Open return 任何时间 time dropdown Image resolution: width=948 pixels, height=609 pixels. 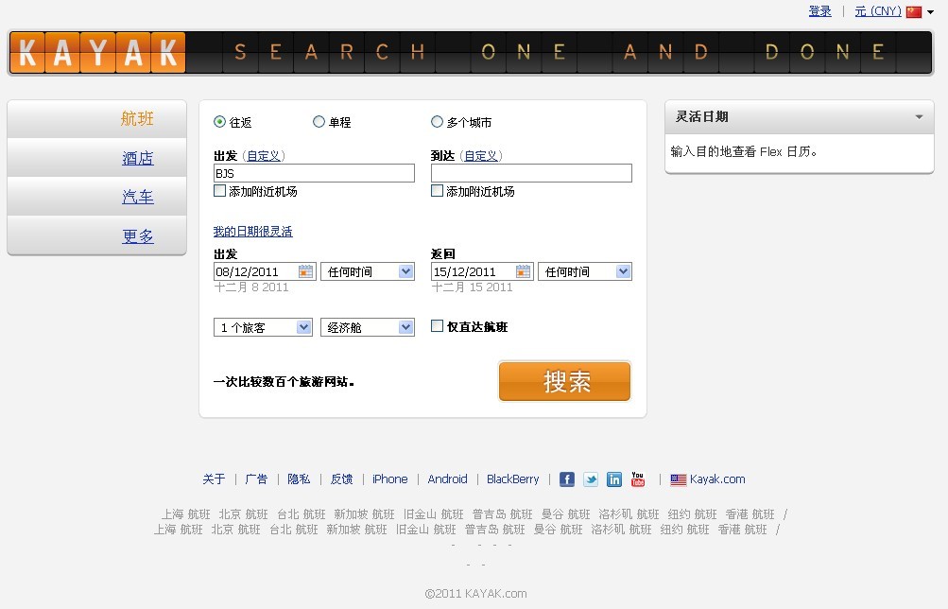pyautogui.click(x=585, y=271)
